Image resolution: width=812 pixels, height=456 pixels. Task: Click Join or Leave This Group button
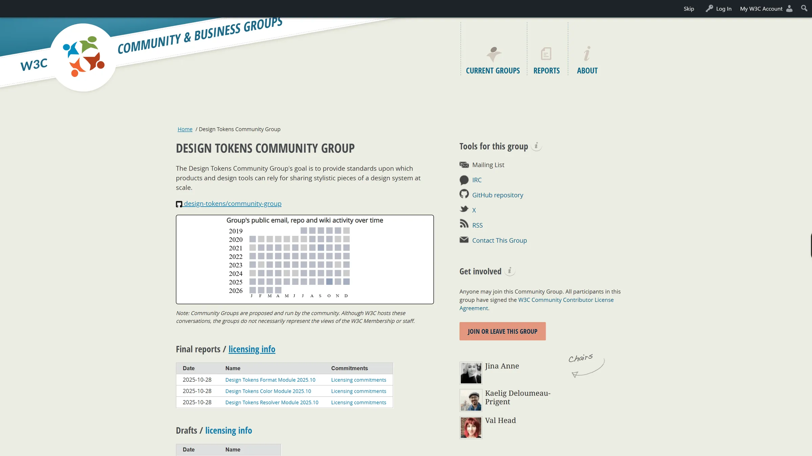502,331
